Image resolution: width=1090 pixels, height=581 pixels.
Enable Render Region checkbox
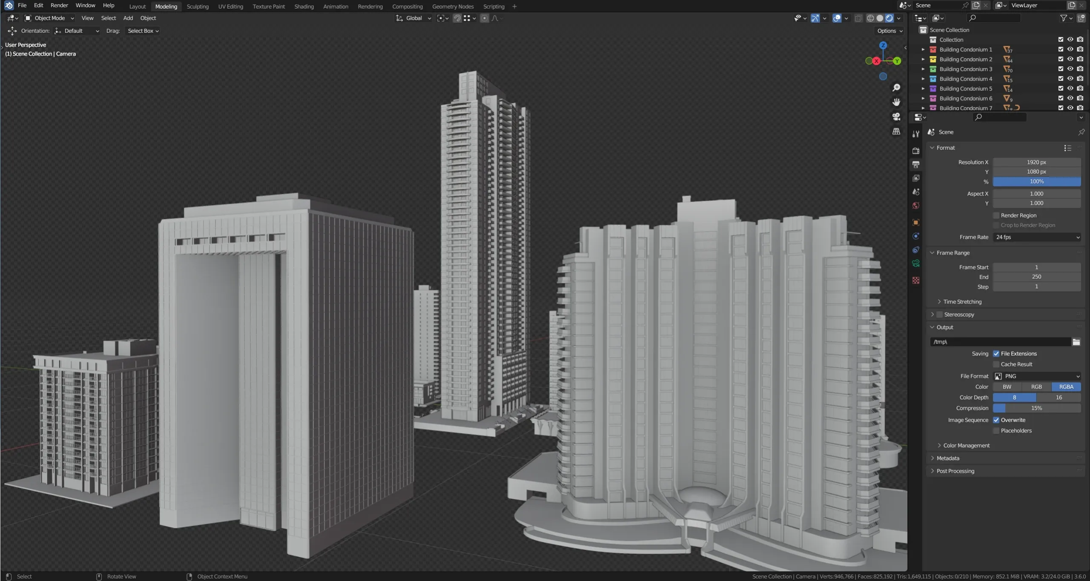click(x=996, y=215)
